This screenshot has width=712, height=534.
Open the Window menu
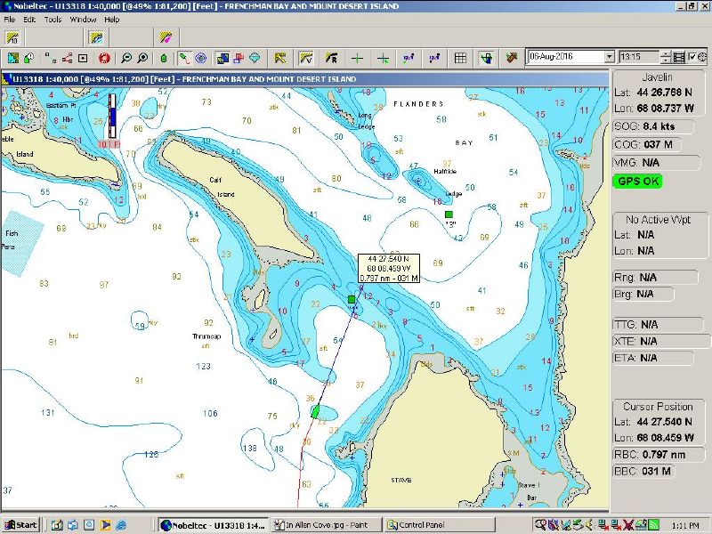(x=83, y=19)
